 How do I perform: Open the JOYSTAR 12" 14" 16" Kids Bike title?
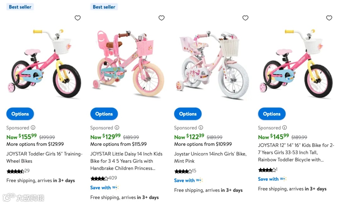click(x=296, y=152)
